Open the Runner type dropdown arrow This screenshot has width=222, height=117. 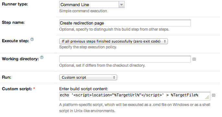pyautogui.click(x=121, y=5)
